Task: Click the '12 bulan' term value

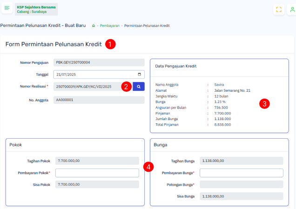Action: click(x=221, y=96)
